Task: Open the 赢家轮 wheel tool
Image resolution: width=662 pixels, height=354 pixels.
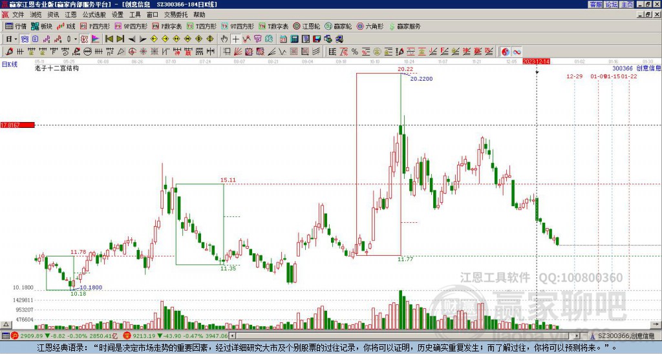Action: pyautogui.click(x=338, y=26)
